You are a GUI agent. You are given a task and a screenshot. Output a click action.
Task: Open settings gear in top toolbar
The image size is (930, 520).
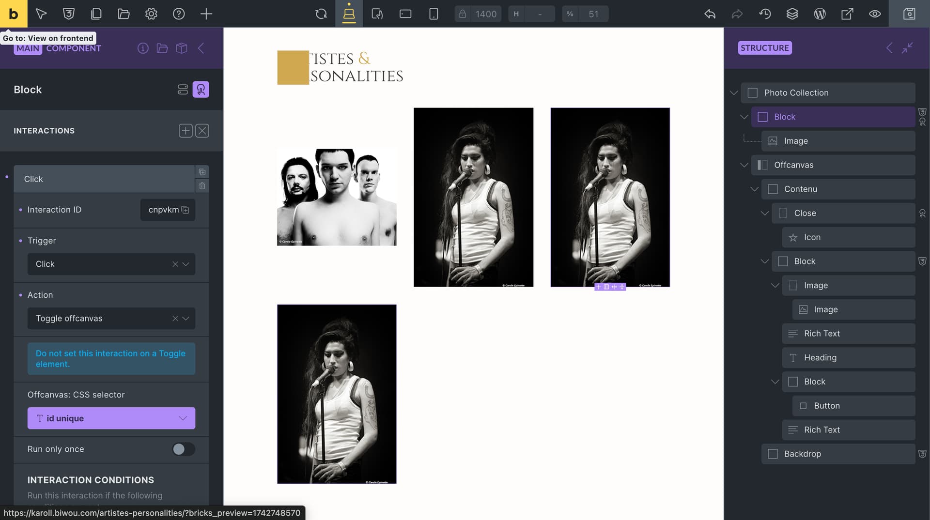point(151,14)
